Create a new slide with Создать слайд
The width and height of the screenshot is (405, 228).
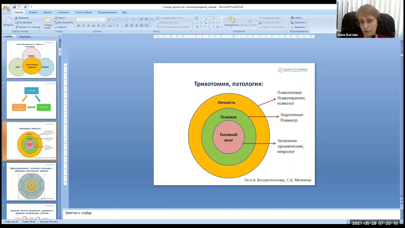coord(48,22)
